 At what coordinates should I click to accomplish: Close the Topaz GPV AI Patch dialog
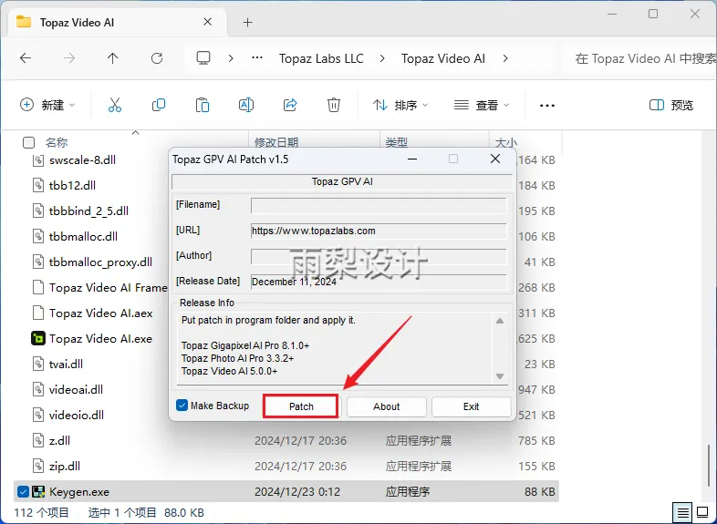[x=495, y=159]
